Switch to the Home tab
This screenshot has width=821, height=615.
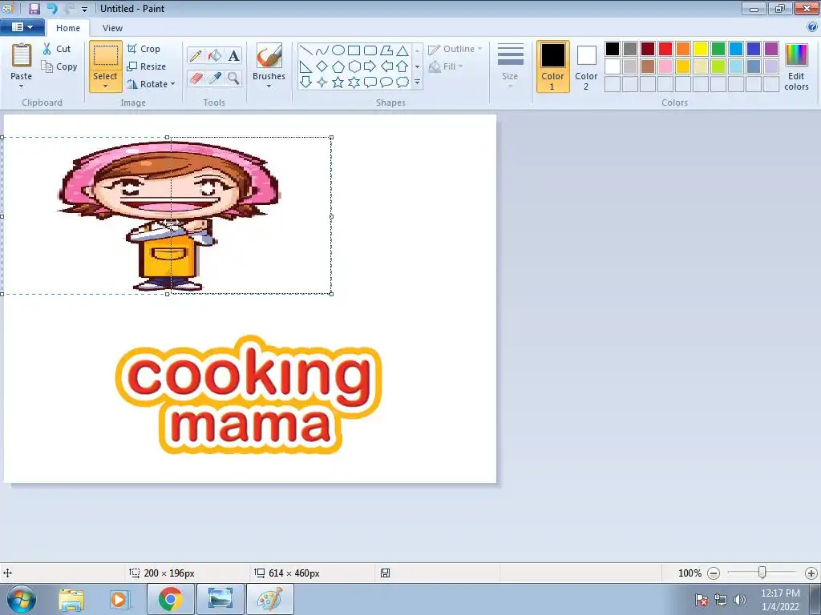click(68, 28)
